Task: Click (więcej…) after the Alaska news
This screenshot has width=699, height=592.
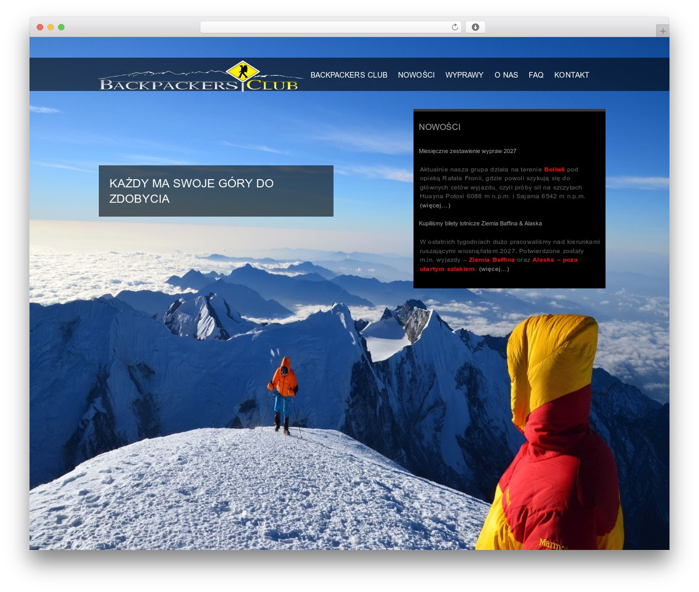Action: click(x=494, y=269)
